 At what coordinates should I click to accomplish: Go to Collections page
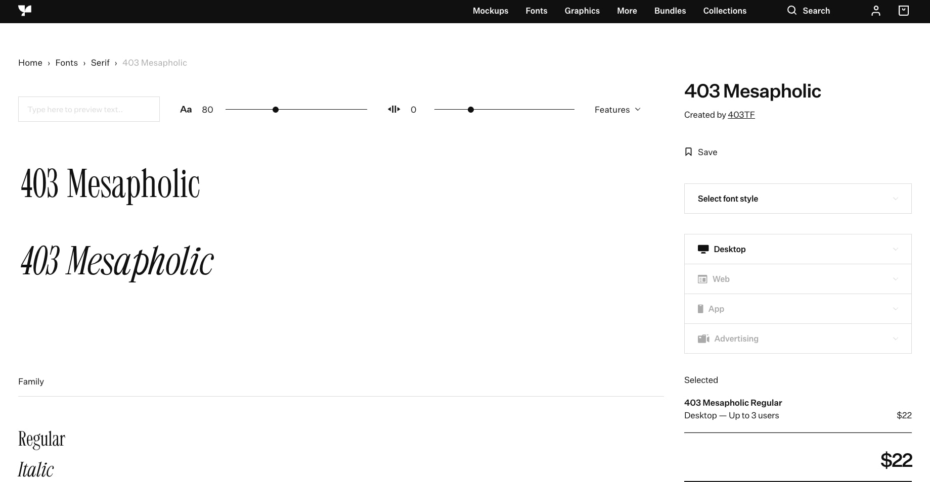(725, 11)
